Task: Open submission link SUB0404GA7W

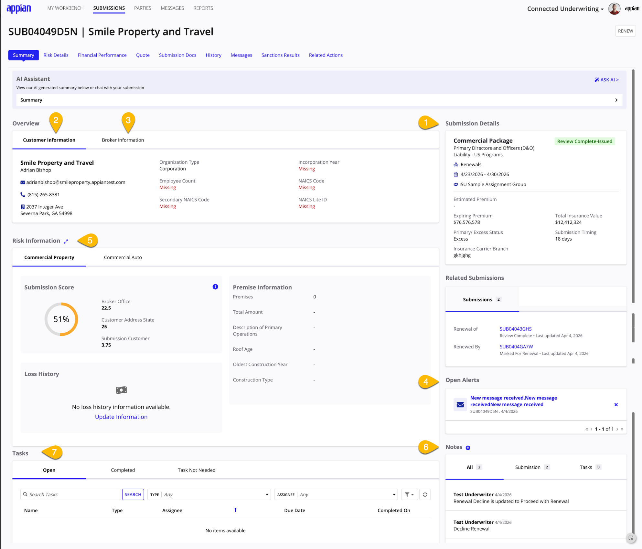Action: click(x=516, y=347)
